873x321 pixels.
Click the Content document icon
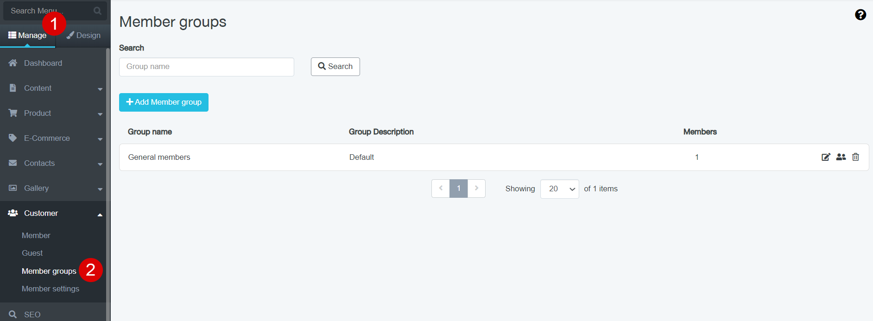click(13, 88)
